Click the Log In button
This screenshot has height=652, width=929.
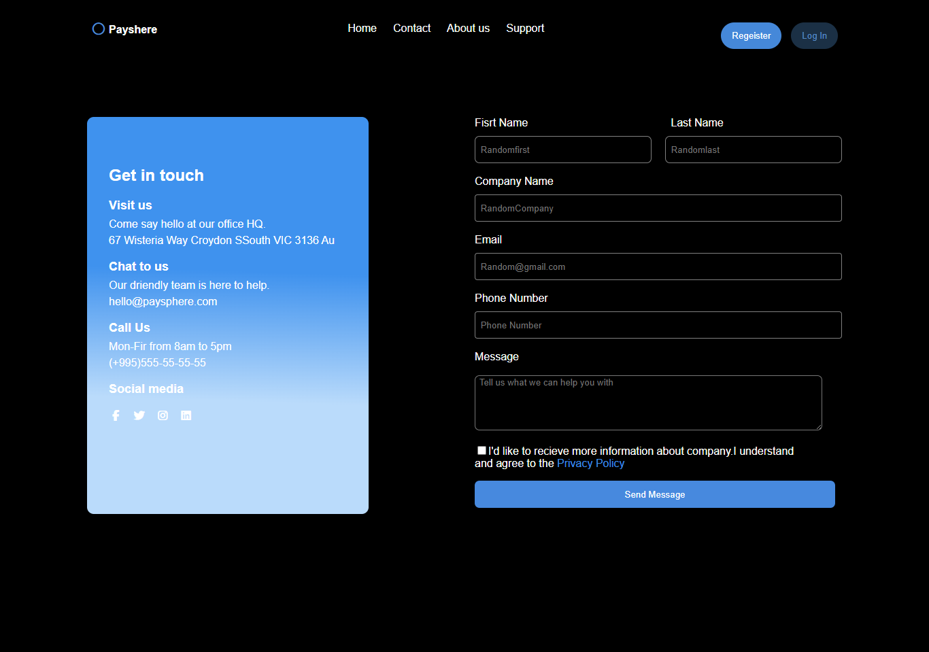814,35
